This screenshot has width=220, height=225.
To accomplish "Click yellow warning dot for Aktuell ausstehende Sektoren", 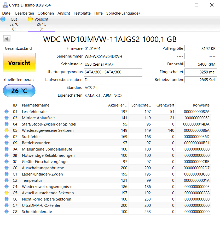I will (7, 193).
